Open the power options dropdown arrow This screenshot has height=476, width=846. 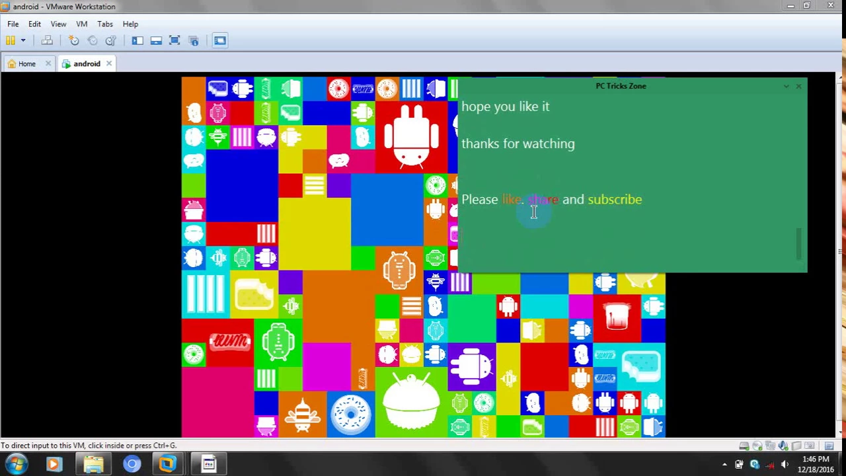tap(22, 40)
